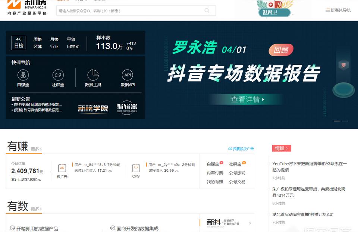This screenshot has width=358, height=232.
Task: Click the 新榜学院 logo
Action: click(93, 108)
